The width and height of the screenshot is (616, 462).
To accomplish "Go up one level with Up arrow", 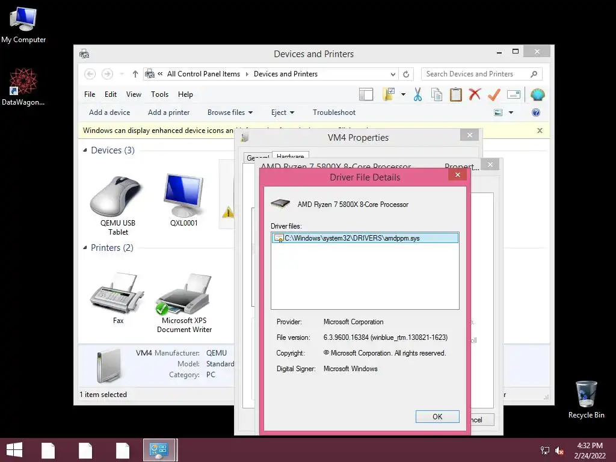I will click(x=135, y=74).
